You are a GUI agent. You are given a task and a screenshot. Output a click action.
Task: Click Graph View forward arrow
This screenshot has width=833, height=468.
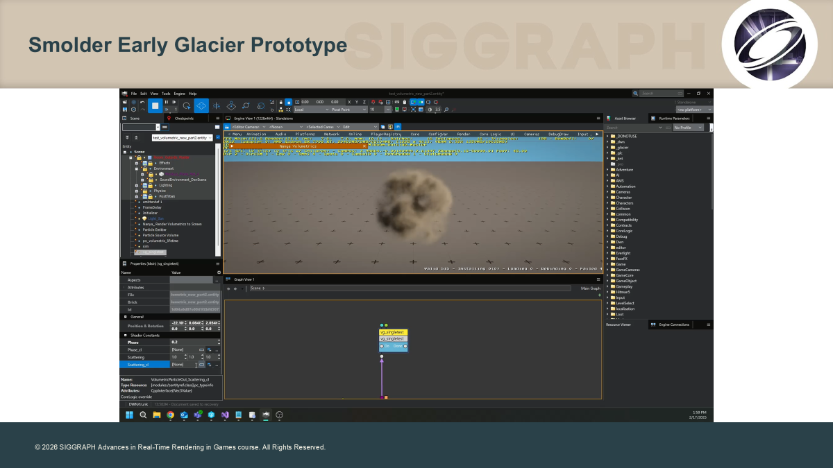pos(235,288)
